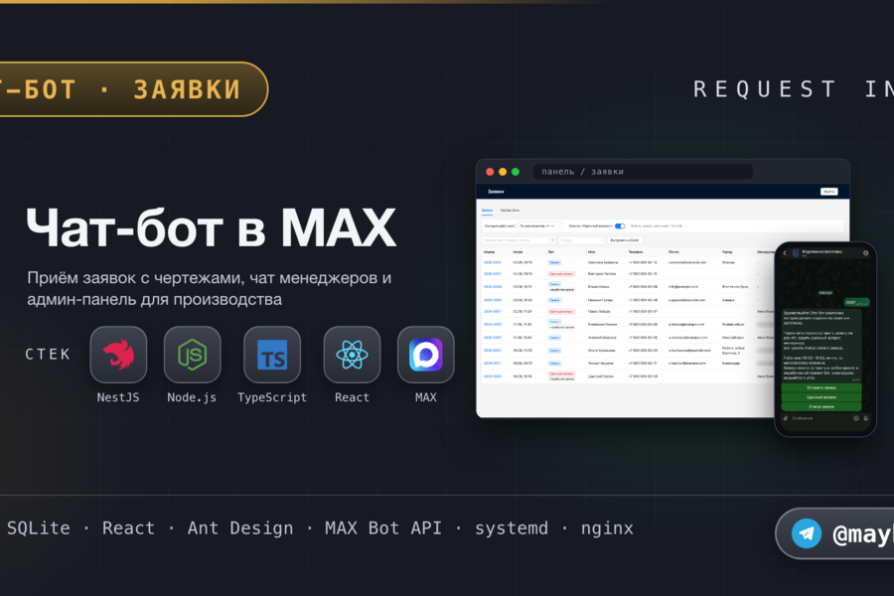Tap the menu icon in phone chat header
This screenshot has height=596, width=894.
[865, 252]
